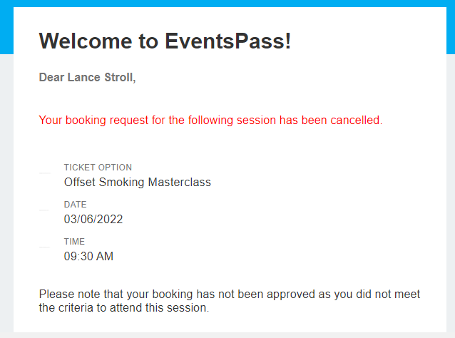455x338 pixels.
Task: Click the booking not approved note paragraph
Action: (x=230, y=301)
